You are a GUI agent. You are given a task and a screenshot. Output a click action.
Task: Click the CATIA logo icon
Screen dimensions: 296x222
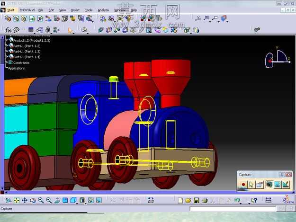point(288,200)
